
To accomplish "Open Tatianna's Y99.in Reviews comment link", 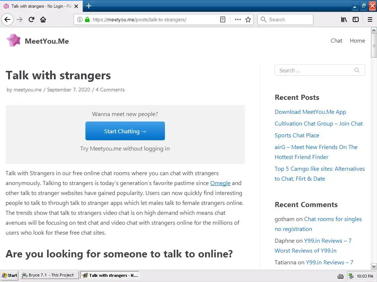I will [x=329, y=263].
